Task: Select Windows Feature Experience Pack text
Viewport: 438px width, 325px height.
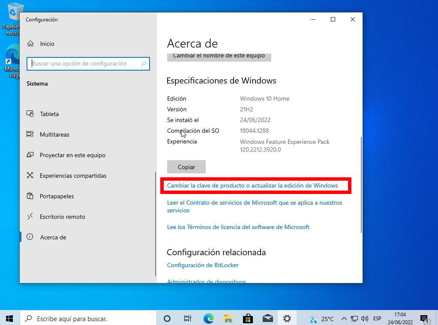Action: pyautogui.click(x=285, y=142)
